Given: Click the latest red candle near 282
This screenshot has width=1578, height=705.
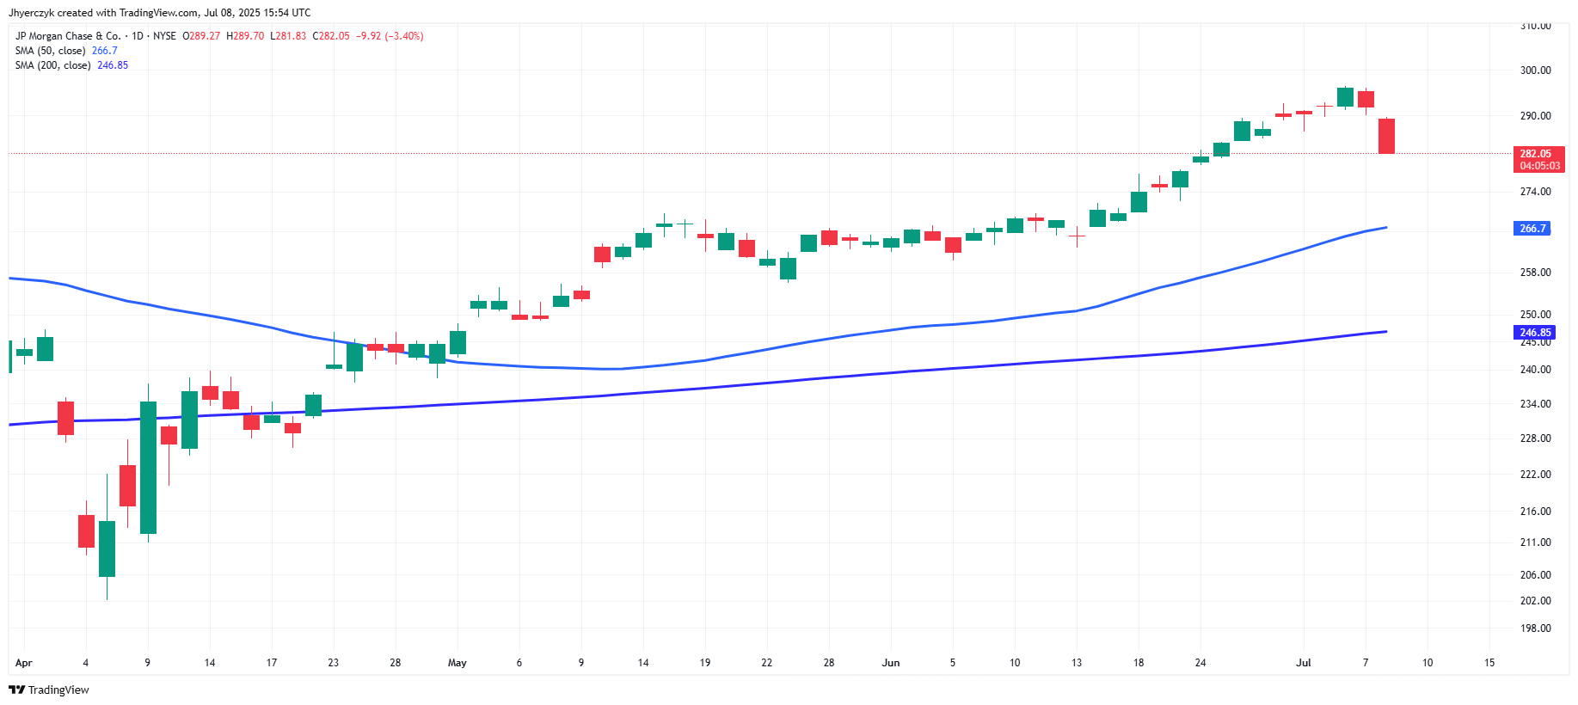Looking at the screenshot, I should point(1386,136).
